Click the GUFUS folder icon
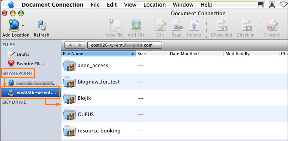 pyautogui.click(x=70, y=114)
